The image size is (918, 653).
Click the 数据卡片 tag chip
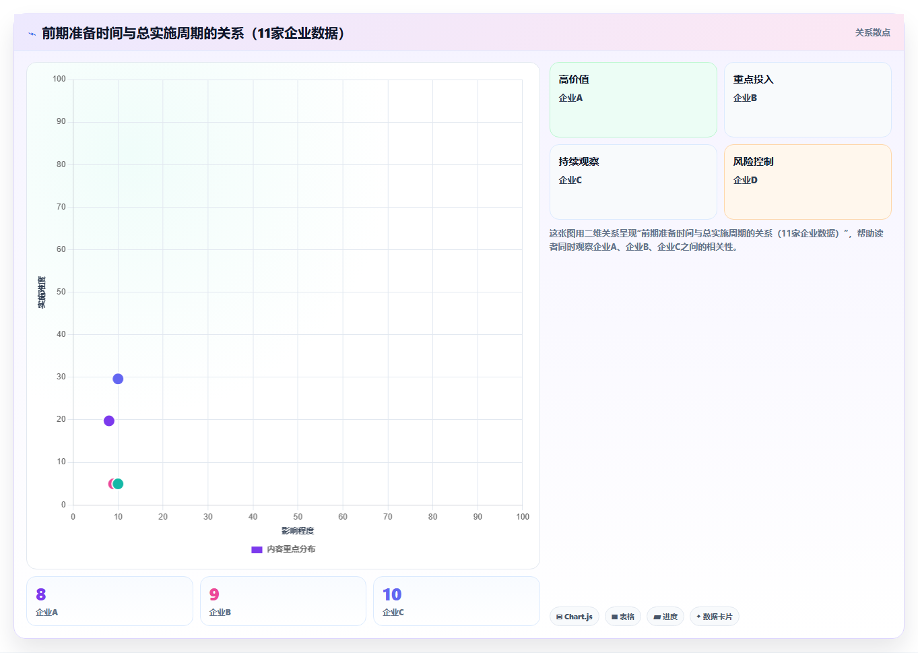715,617
